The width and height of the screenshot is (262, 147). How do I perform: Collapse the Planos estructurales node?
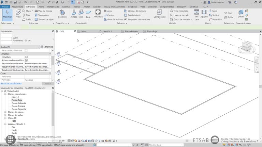[x=5, y=94]
